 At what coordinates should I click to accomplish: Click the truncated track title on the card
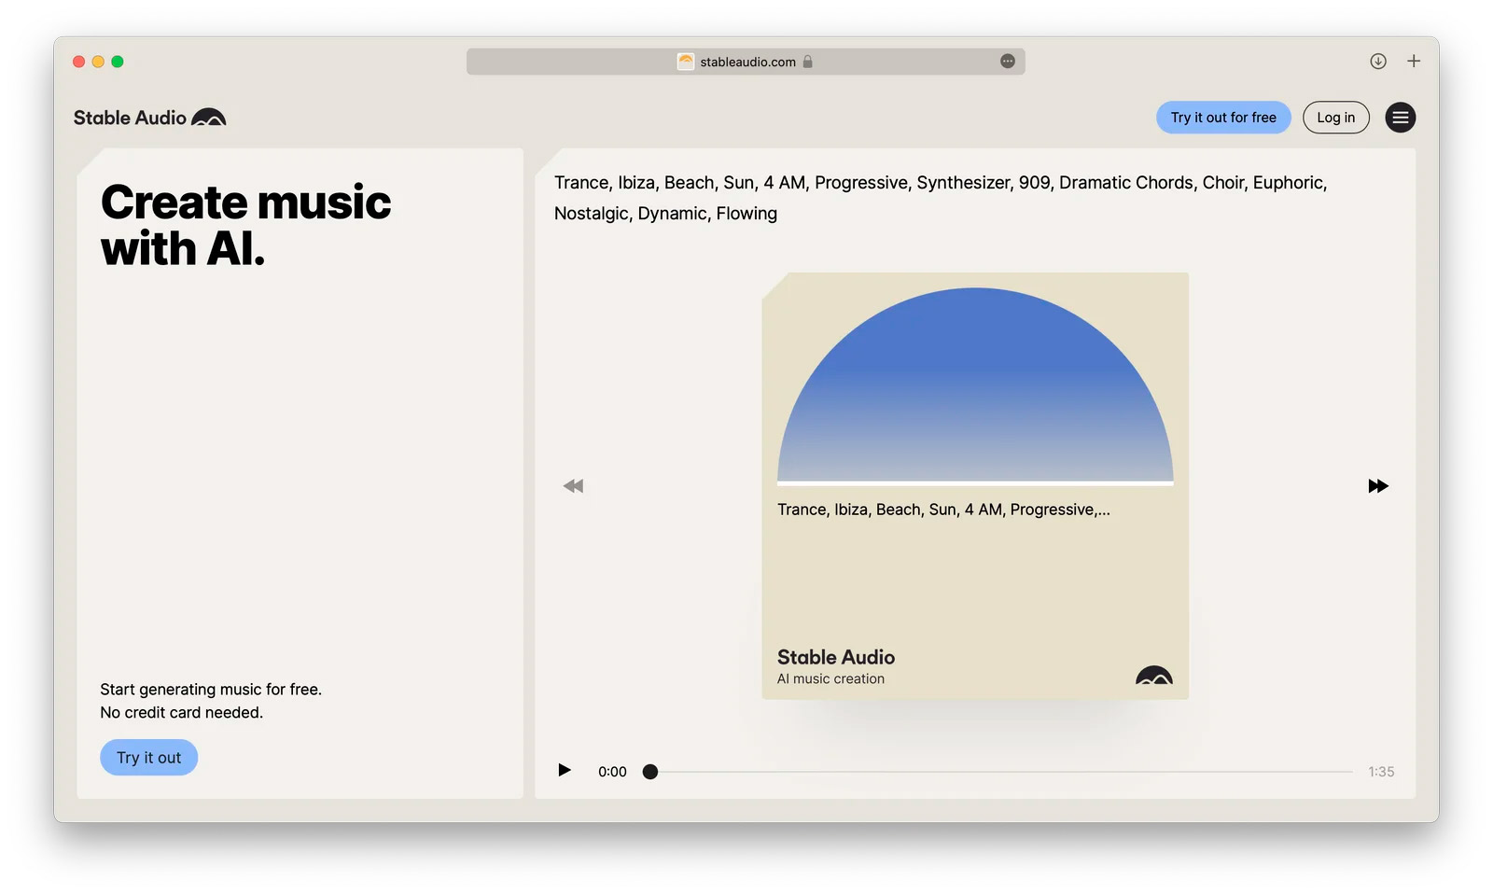click(943, 510)
